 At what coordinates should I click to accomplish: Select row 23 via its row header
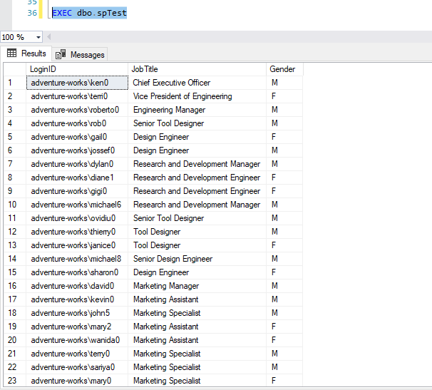pos(14,381)
